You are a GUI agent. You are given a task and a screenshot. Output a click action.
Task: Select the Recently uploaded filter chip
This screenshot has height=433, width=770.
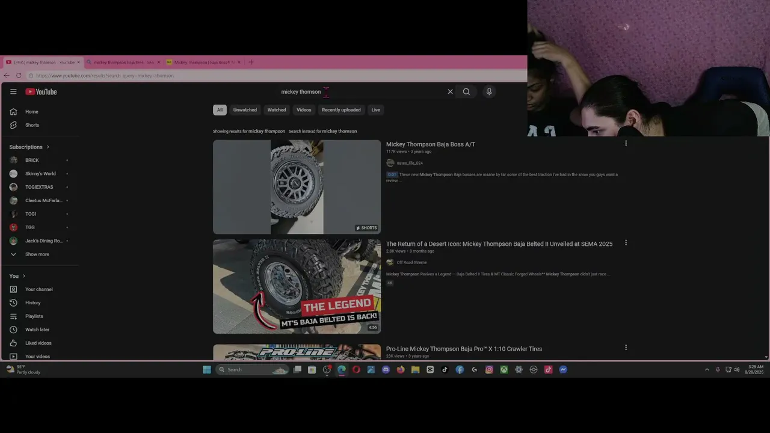point(341,110)
